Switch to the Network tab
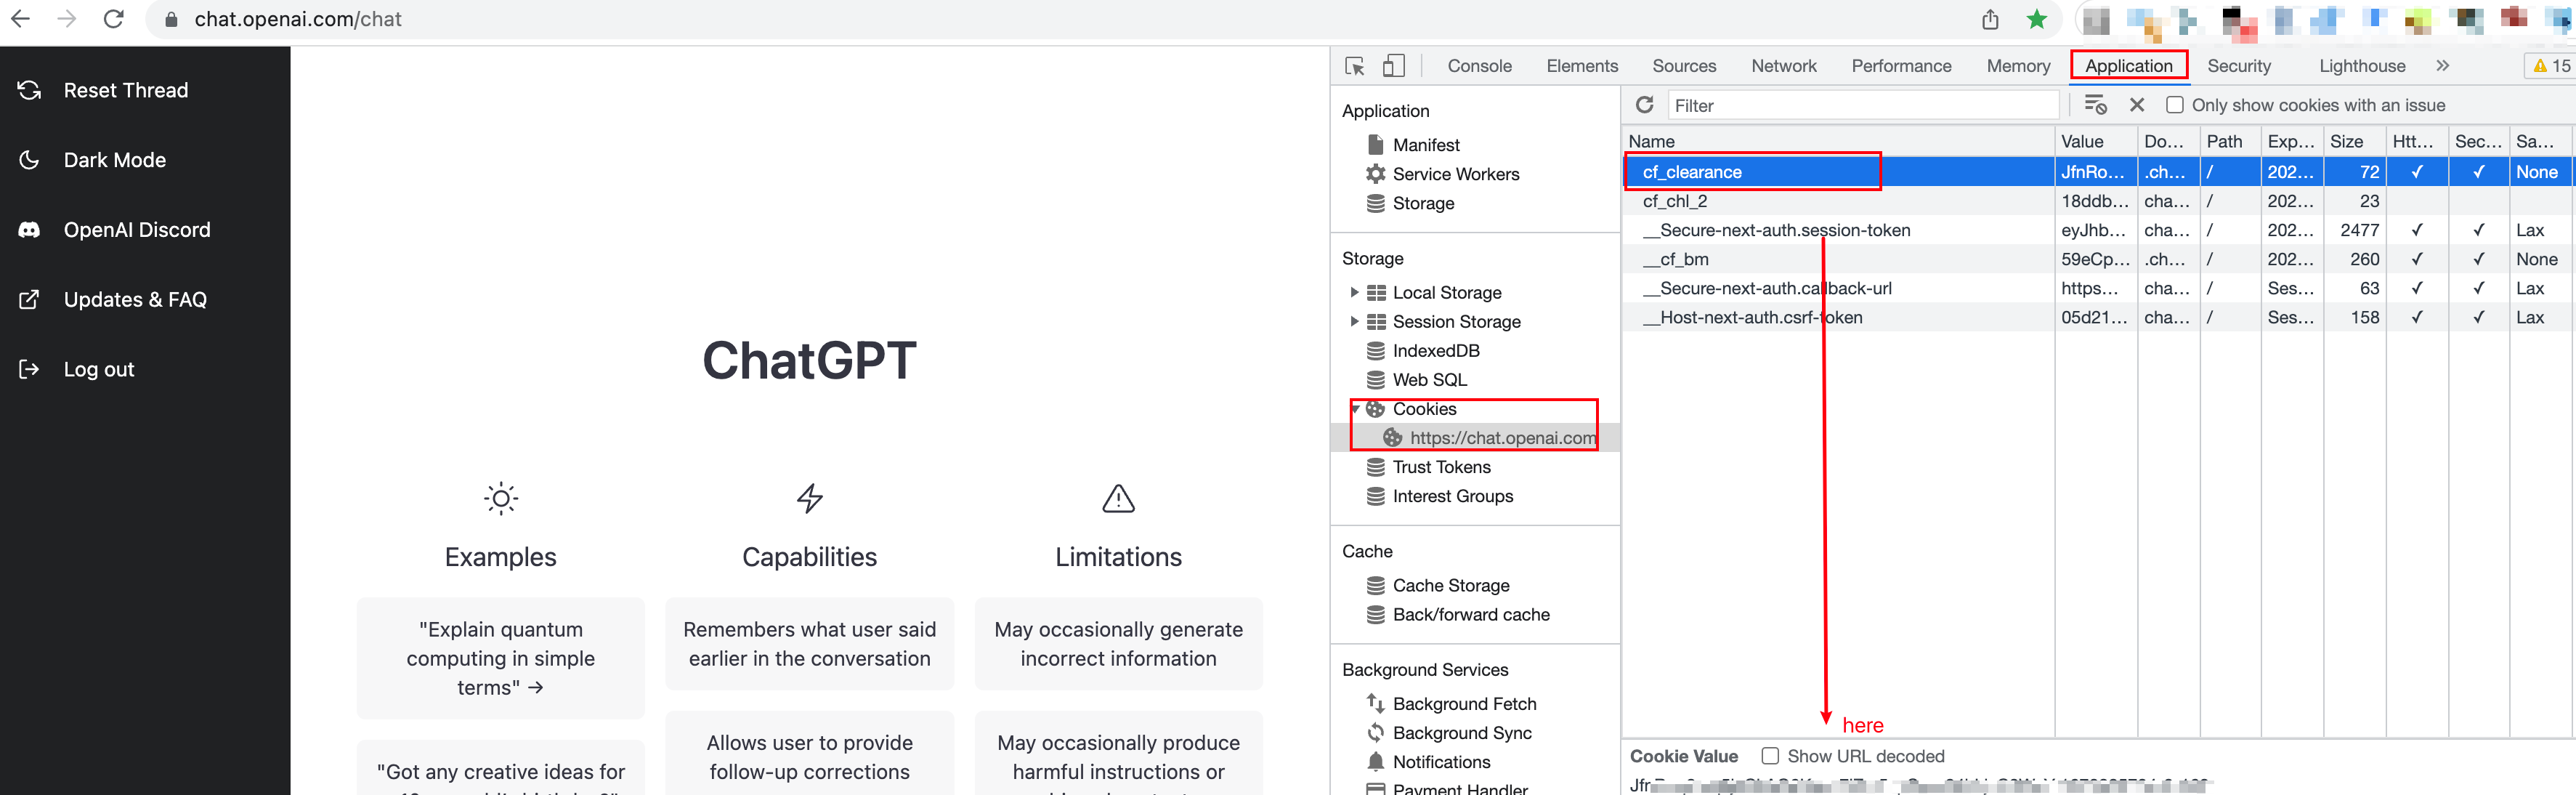Viewport: 2576px width, 795px height. coord(1783,66)
